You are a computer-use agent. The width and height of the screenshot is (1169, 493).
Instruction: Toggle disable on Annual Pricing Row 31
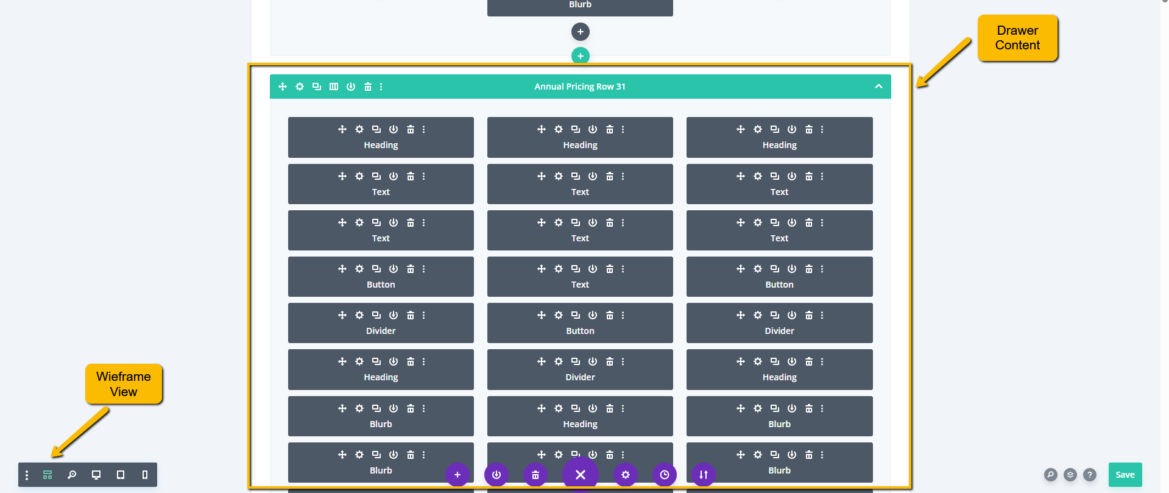pos(351,87)
